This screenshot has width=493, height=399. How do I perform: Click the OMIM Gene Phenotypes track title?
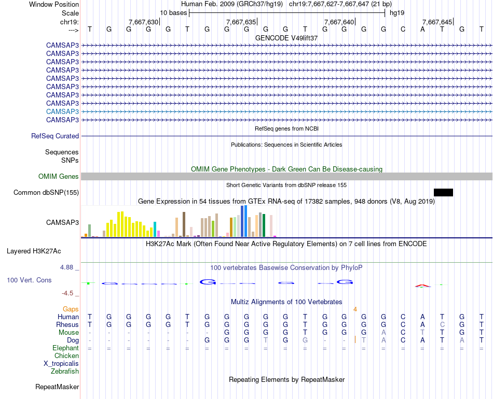pos(287,169)
